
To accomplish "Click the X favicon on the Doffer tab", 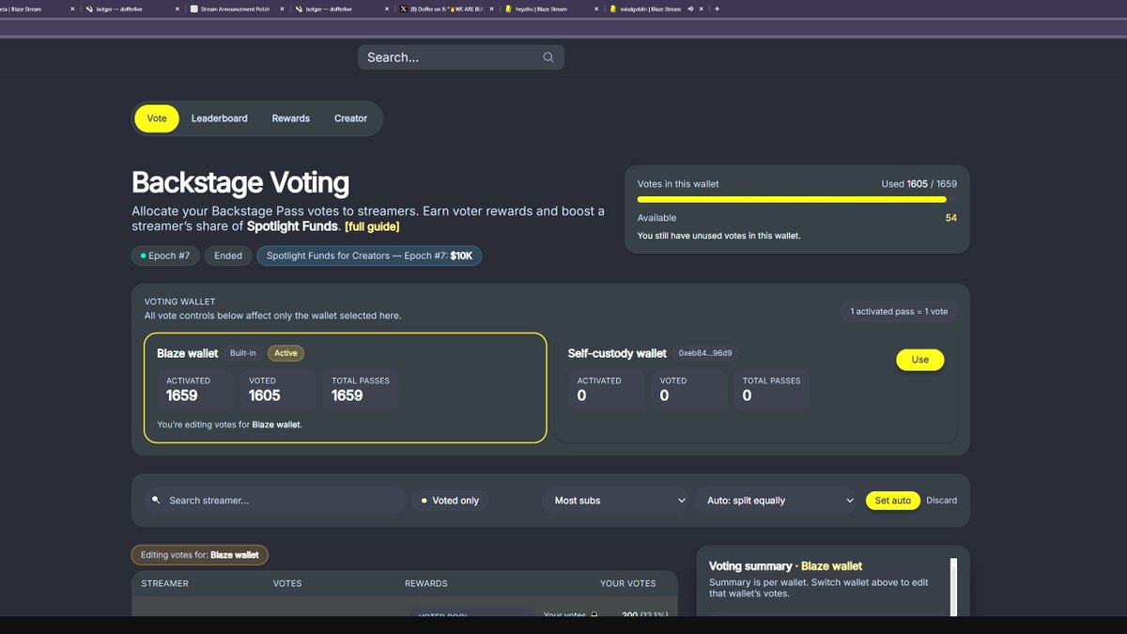I will [x=405, y=8].
